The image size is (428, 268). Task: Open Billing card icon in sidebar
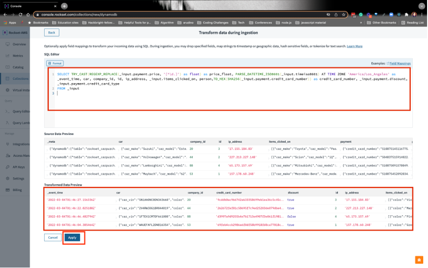pyautogui.click(x=8, y=190)
